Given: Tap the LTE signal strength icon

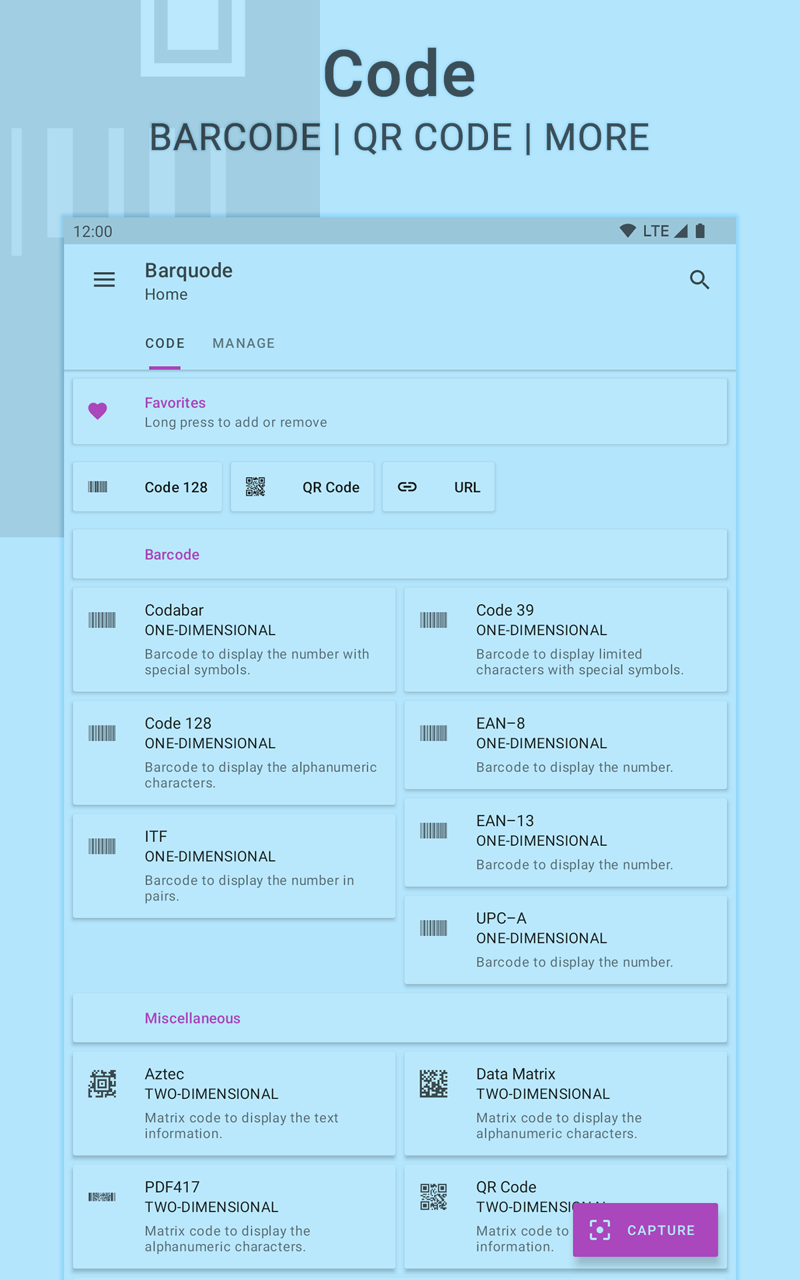Looking at the screenshot, I should pyautogui.click(x=681, y=231).
